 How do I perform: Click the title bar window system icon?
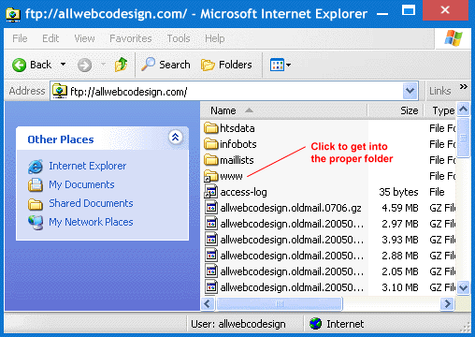pyautogui.click(x=13, y=14)
